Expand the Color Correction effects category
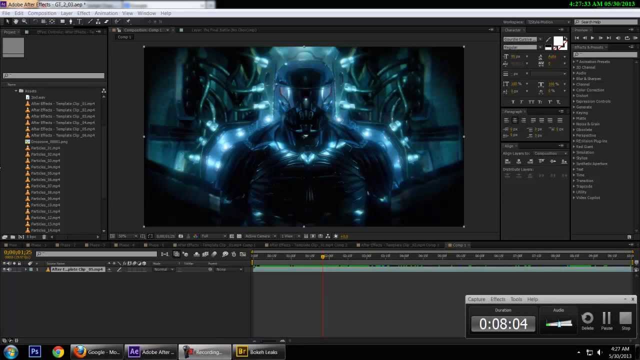The image size is (640, 360). pos(589,90)
